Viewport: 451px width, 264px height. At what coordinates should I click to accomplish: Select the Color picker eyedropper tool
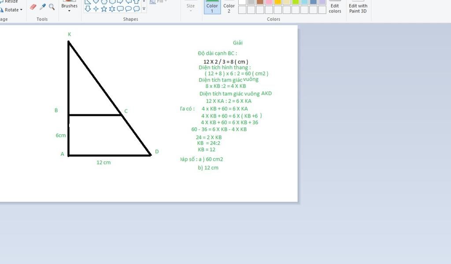pyautogui.click(x=43, y=7)
